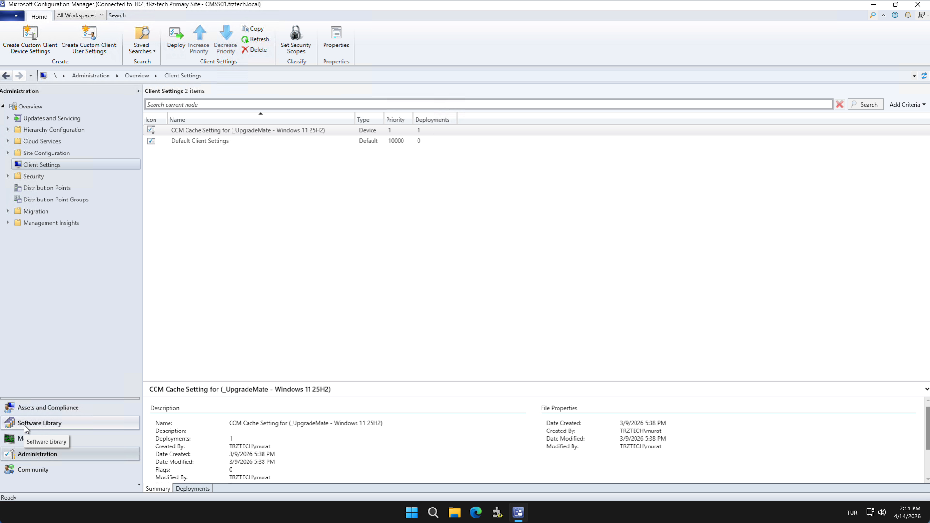Click Search current node field

pyautogui.click(x=488, y=105)
